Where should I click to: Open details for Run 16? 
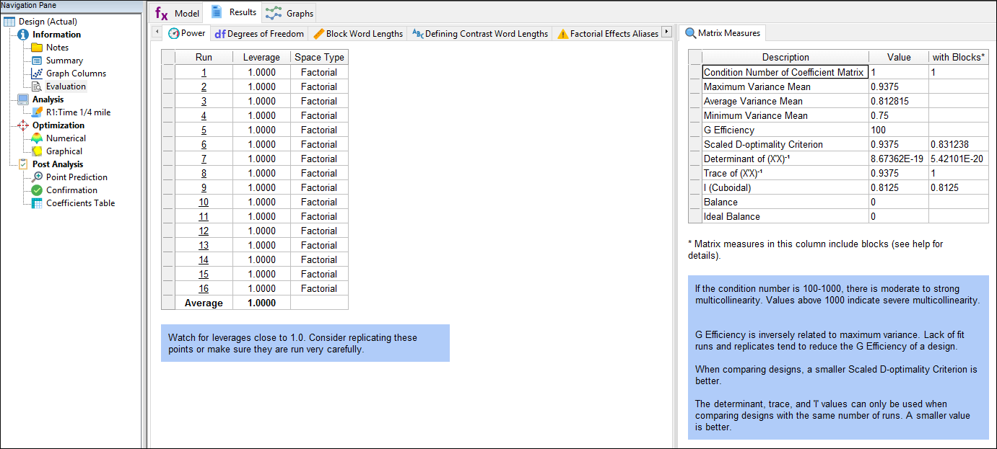tap(203, 288)
